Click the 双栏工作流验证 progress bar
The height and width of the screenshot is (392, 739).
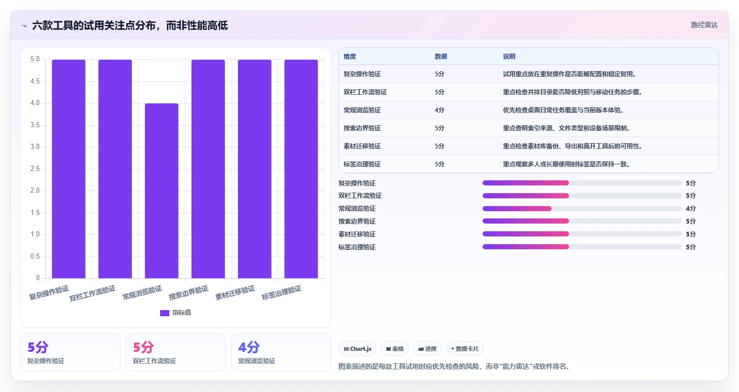582,196
